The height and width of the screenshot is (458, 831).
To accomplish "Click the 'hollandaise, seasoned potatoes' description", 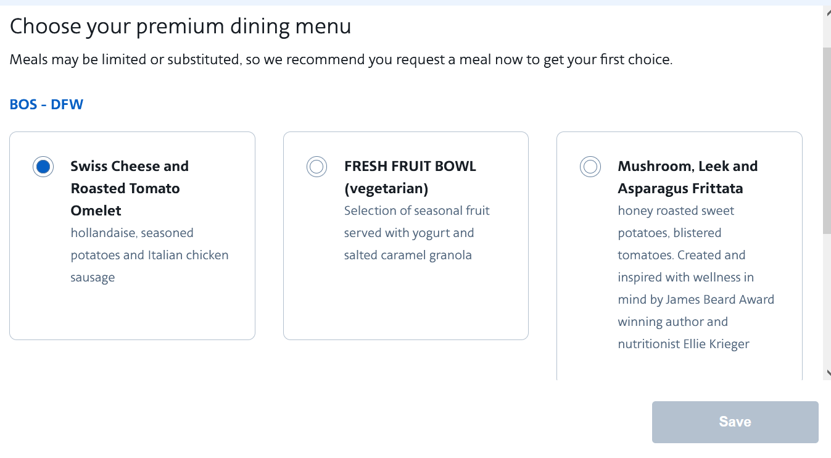I will click(149, 254).
